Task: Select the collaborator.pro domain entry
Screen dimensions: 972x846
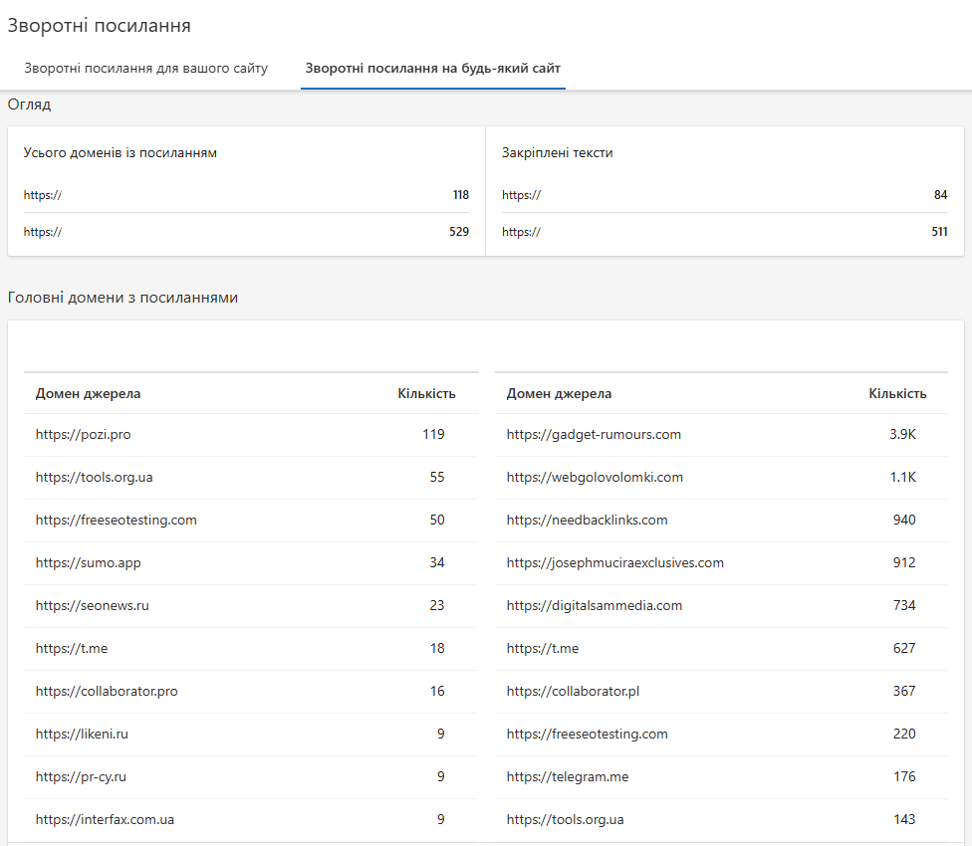Action: click(107, 691)
